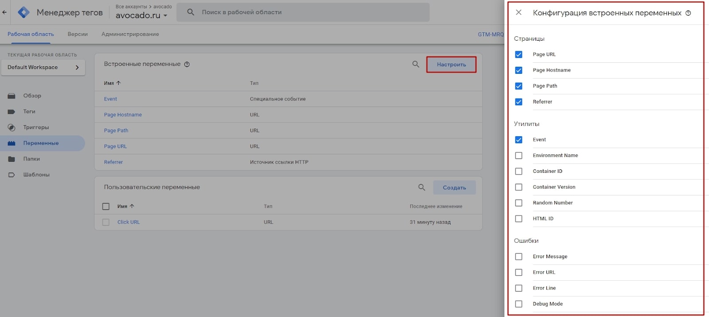Click the back arrow in header
Screen dimensions: 709x317
(4, 12)
